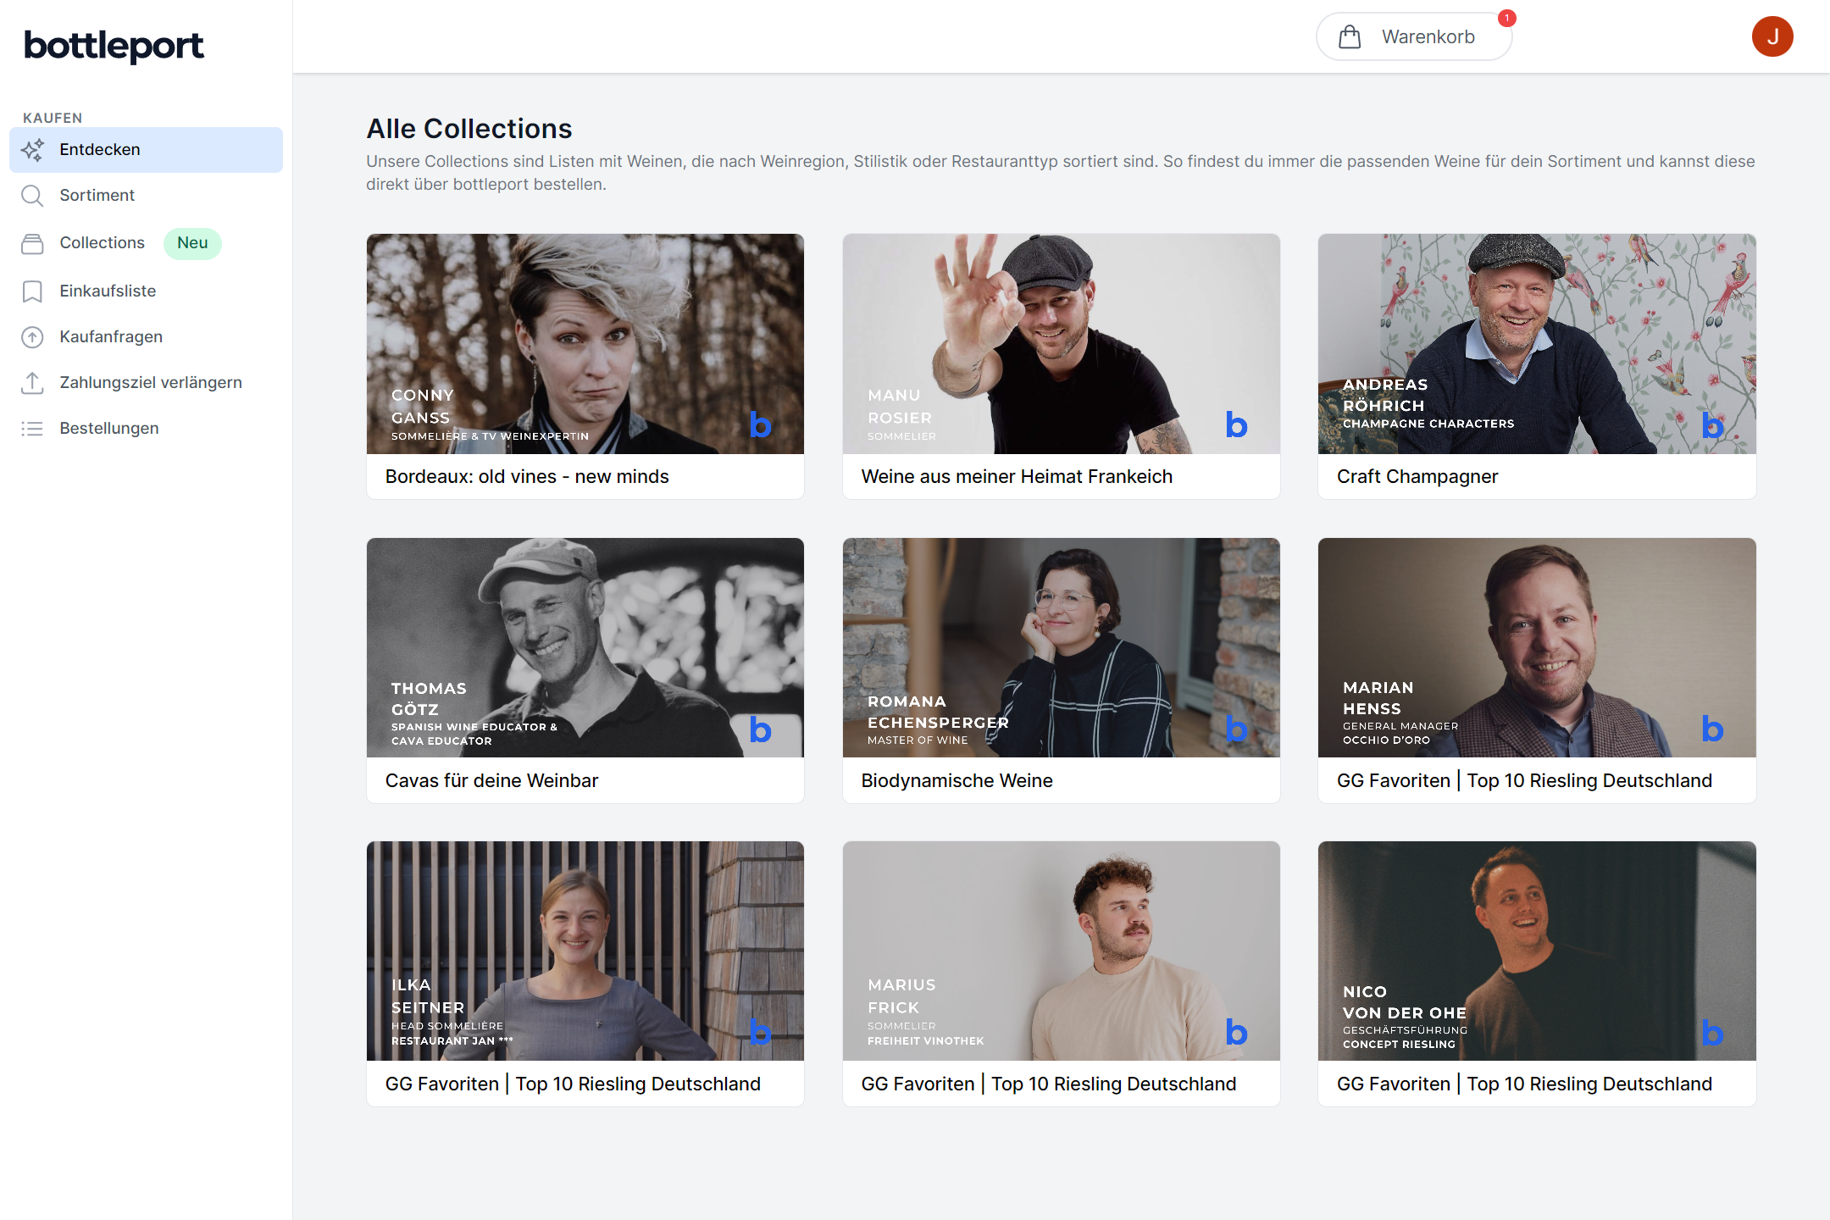
Task: Click Ilka Seitner collection photo
Action: click(x=585, y=951)
